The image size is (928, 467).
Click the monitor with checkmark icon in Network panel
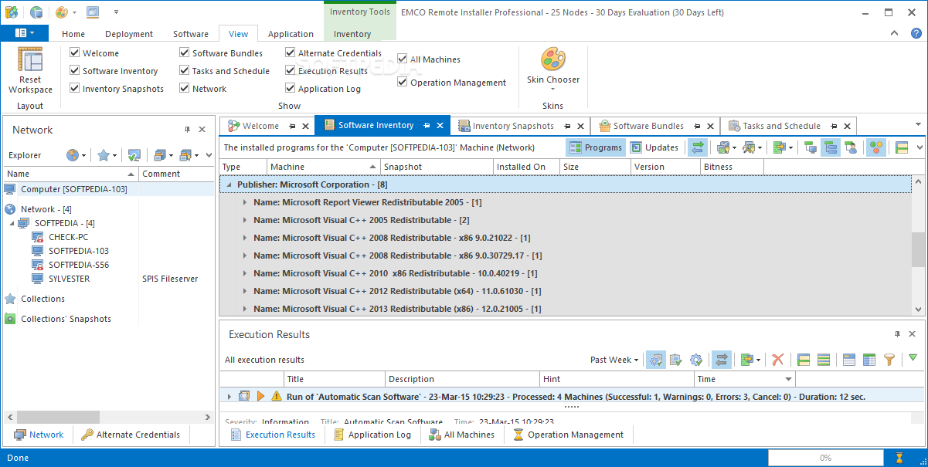pos(134,155)
